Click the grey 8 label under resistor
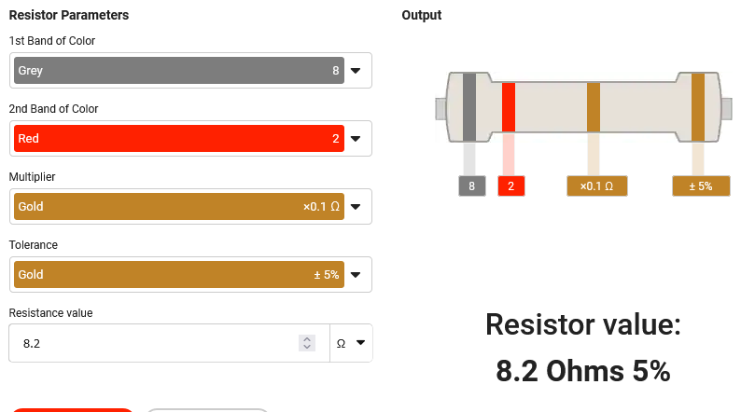The image size is (755, 412). point(472,186)
